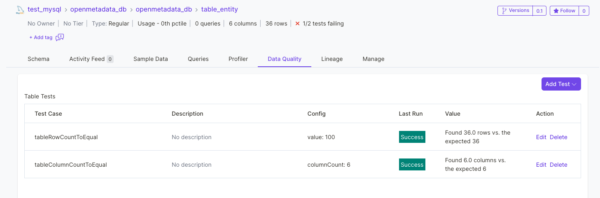Image resolution: width=600 pixels, height=198 pixels.
Task: Click the test_mysql breadcrumb link
Action: coord(44,9)
